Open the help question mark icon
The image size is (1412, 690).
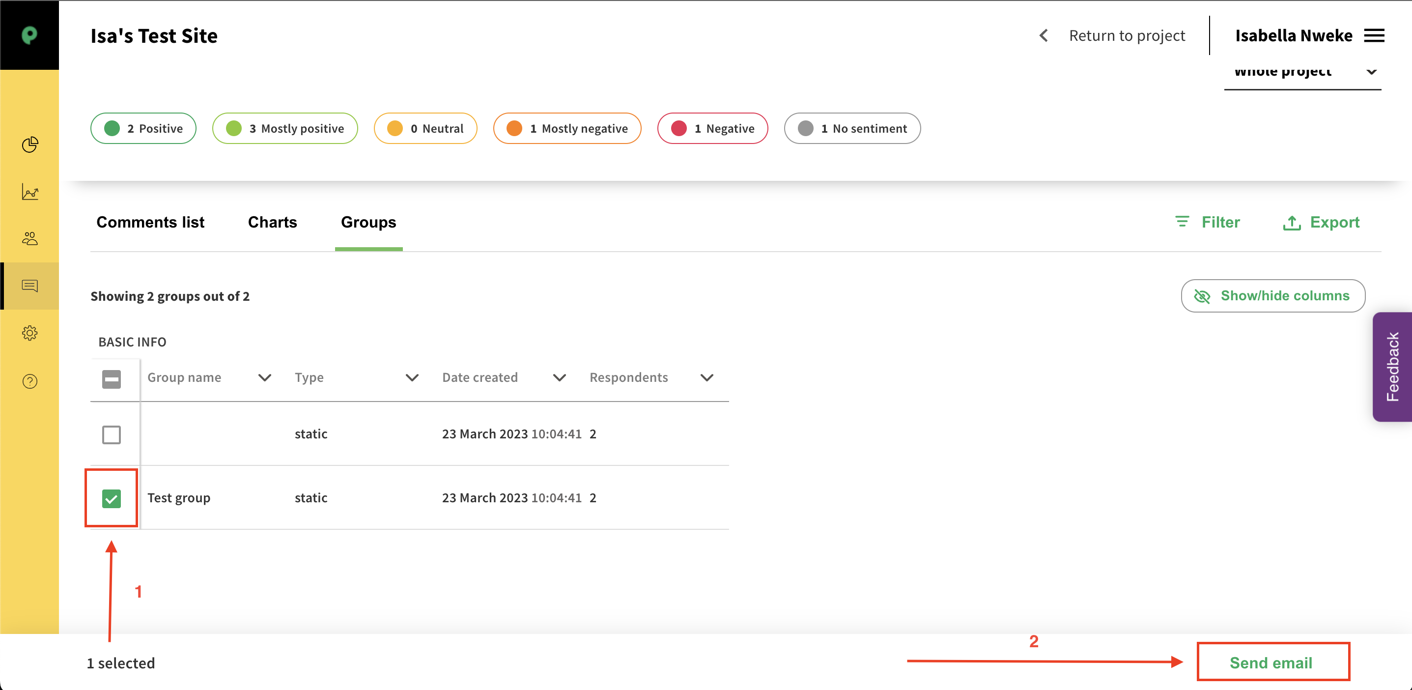[29, 381]
